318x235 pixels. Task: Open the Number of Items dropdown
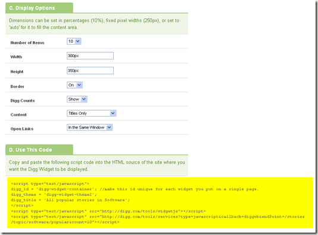pos(74,41)
